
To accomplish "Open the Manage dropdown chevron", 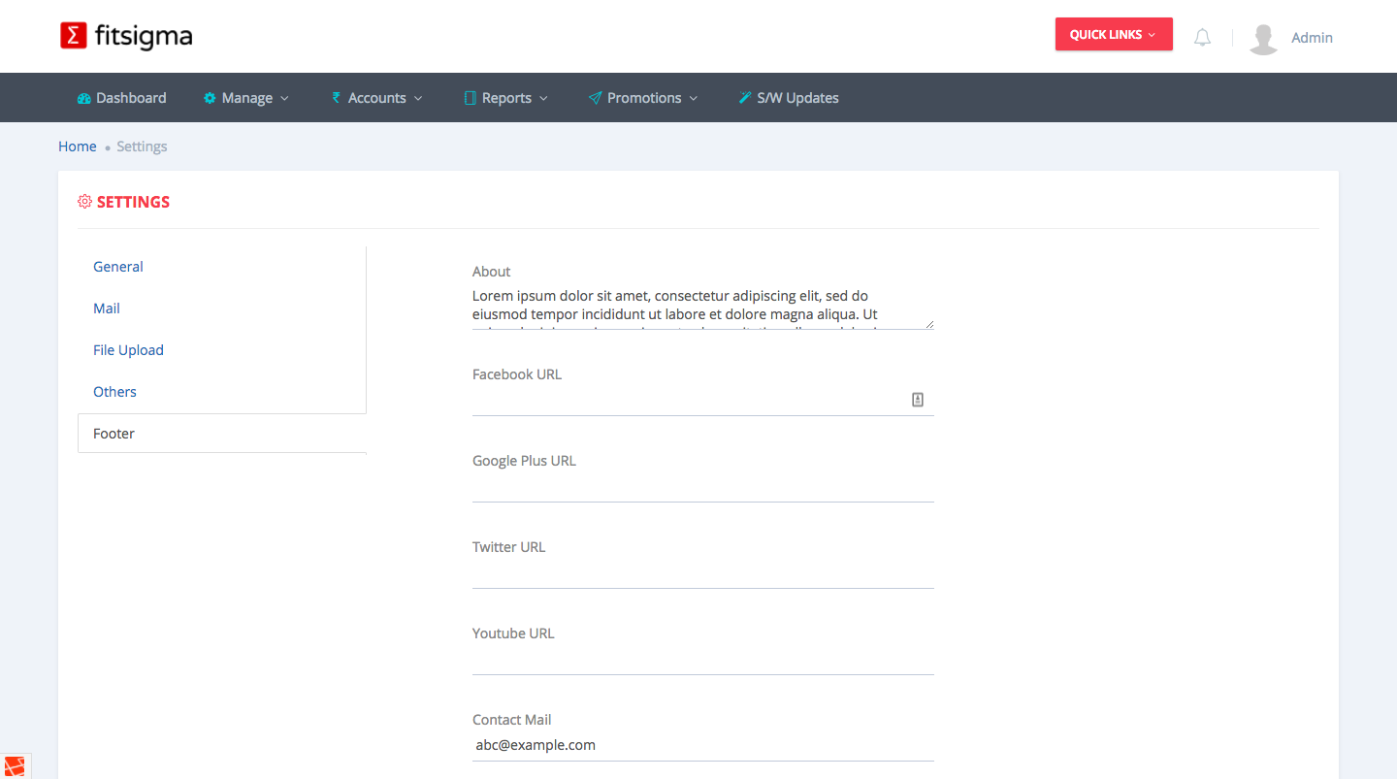I will pyautogui.click(x=284, y=98).
